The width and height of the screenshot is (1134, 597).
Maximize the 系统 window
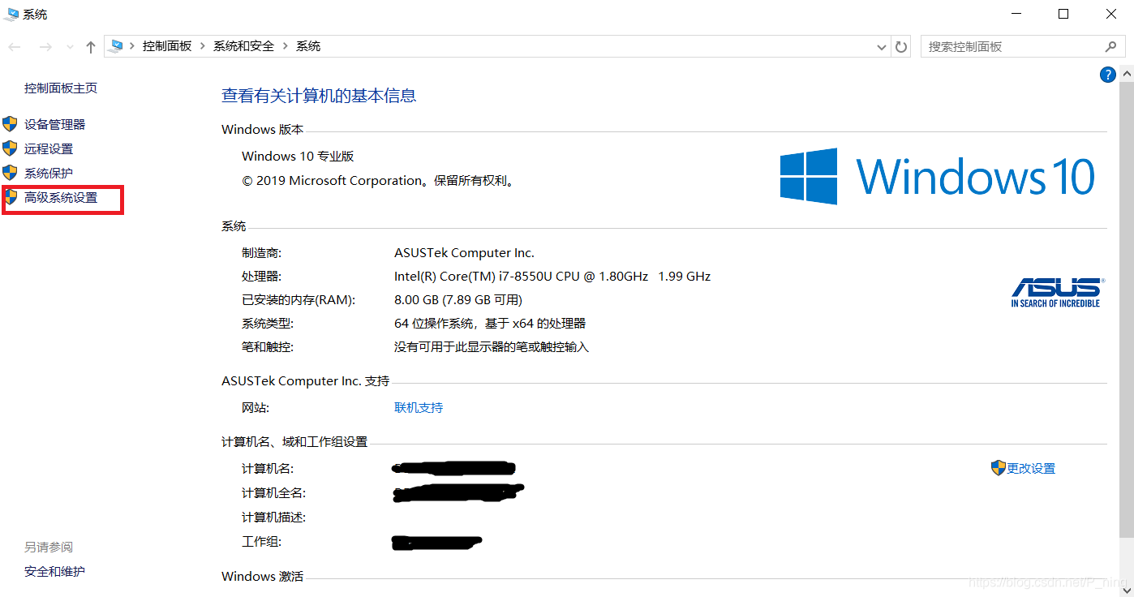click(1063, 14)
